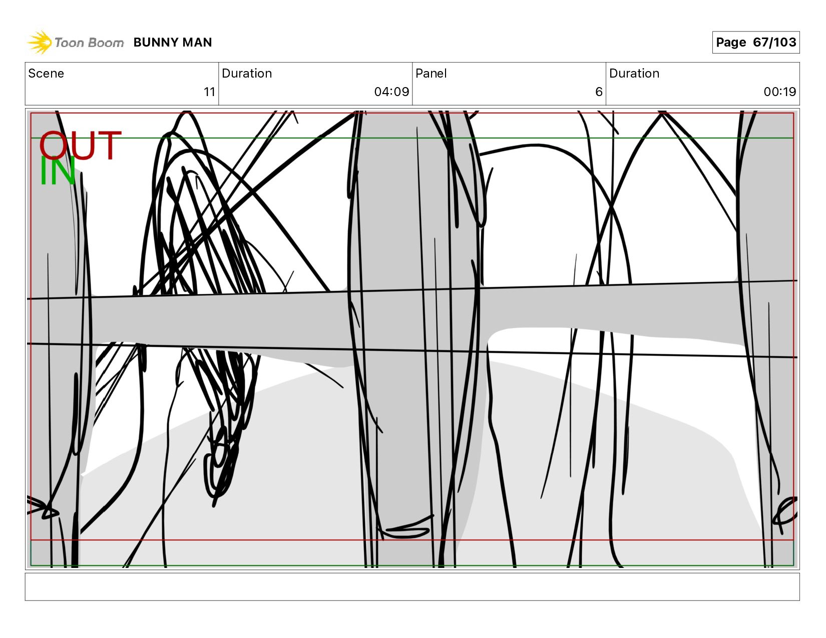Click the red OUT camera label
The width and height of the screenshot is (826, 638).
click(80, 146)
